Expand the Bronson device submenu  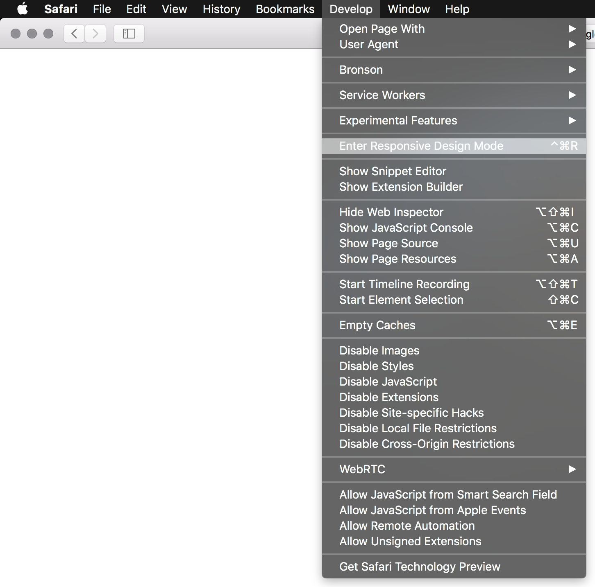point(454,70)
